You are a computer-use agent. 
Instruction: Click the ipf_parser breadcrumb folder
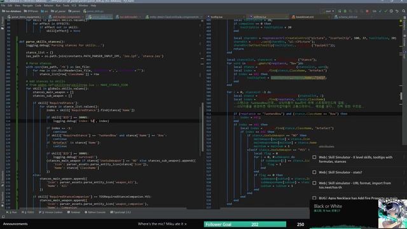(58, 11)
